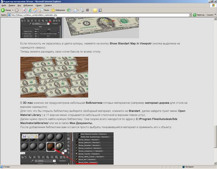Open the History icon in toolbar
Viewport: 217px width, 169px height.
69,10
